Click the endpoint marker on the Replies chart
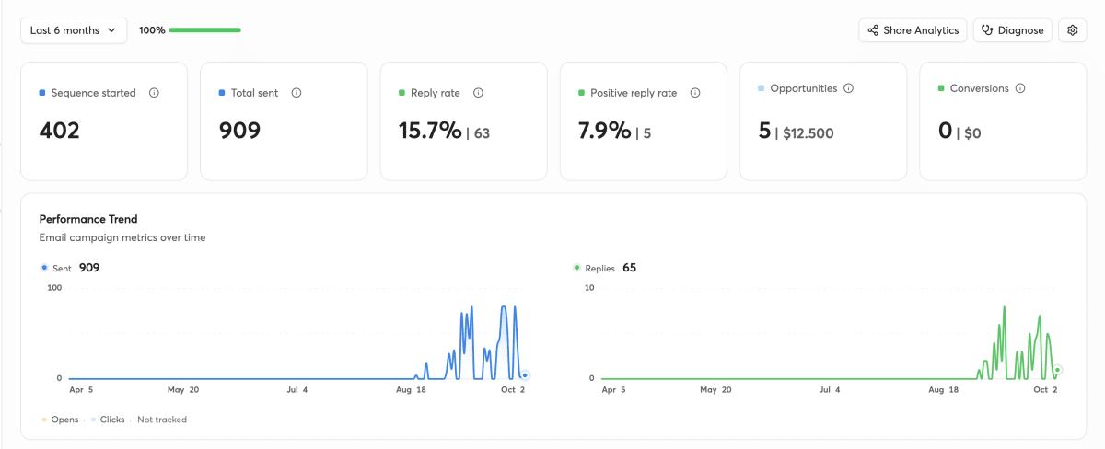1105x449 pixels. coord(1058,370)
